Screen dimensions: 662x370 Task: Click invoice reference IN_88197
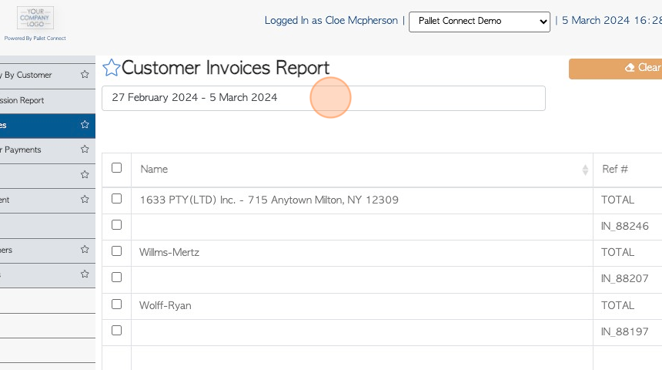tap(624, 332)
